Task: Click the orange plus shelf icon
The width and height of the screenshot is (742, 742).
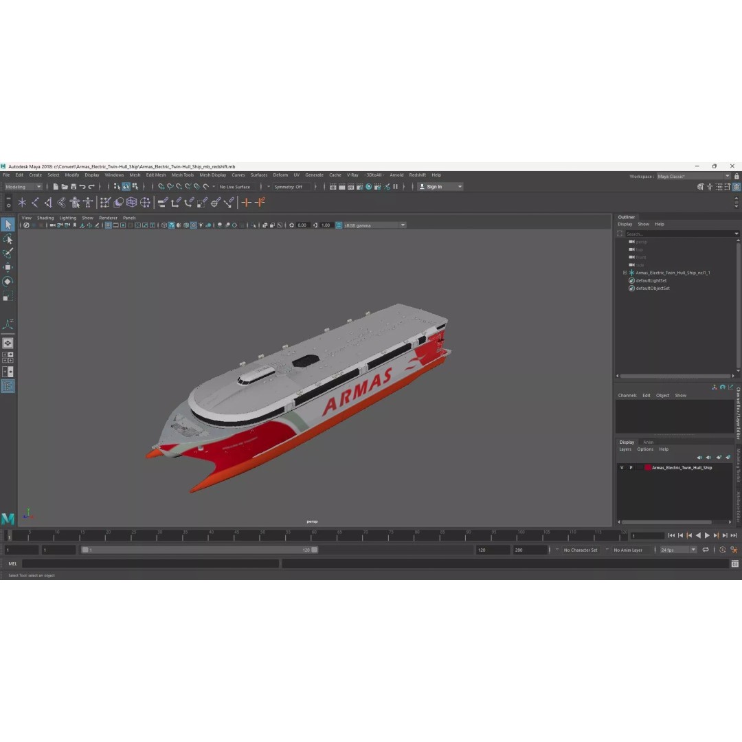Action: point(246,203)
